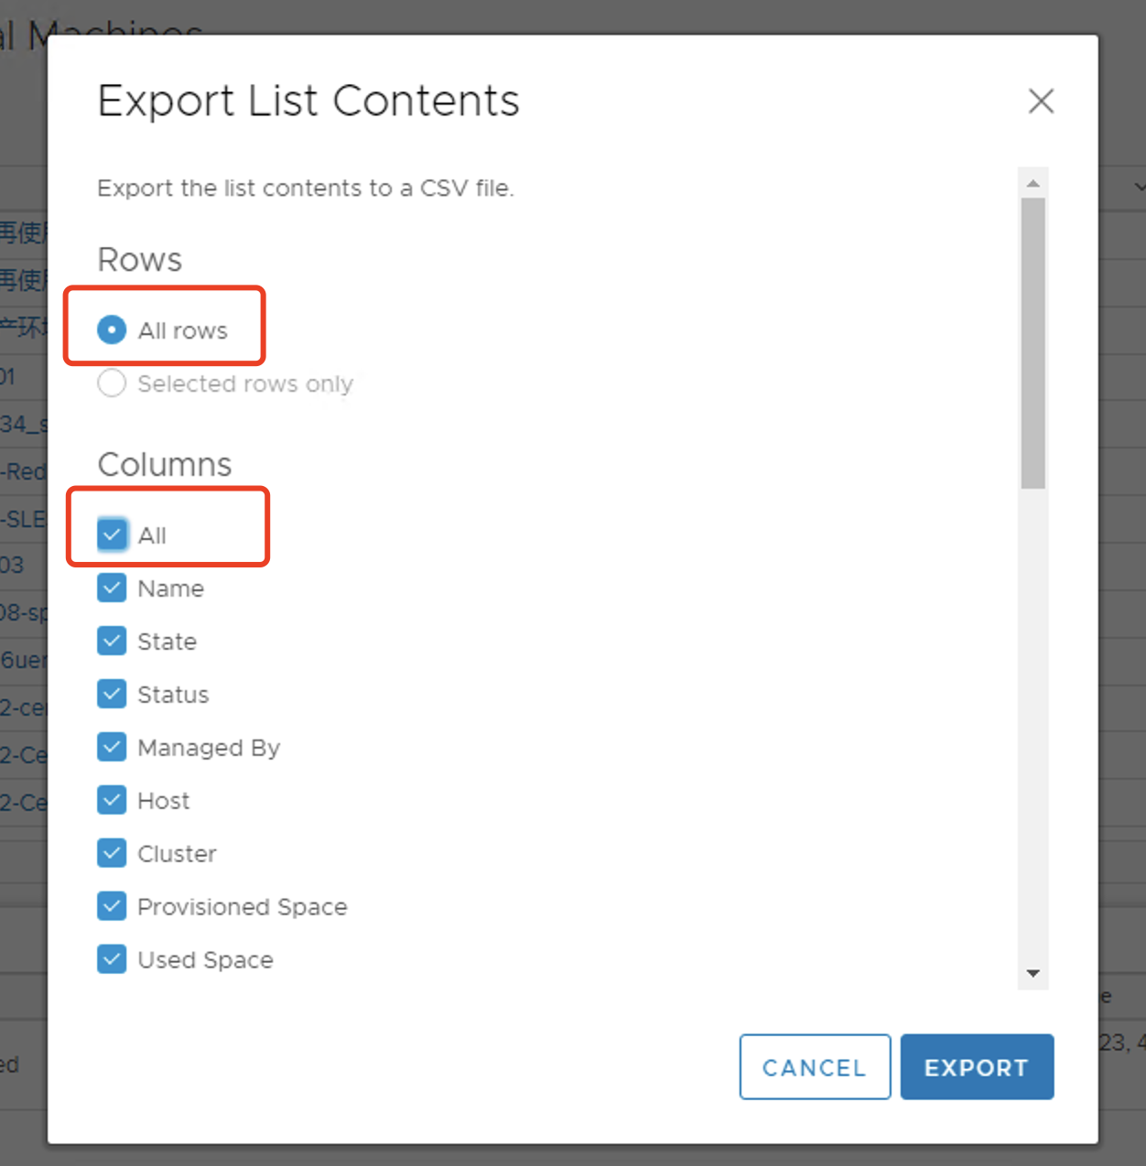Viewport: 1146px width, 1166px height.
Task: Select the All rows radio option
Action: [x=112, y=329]
